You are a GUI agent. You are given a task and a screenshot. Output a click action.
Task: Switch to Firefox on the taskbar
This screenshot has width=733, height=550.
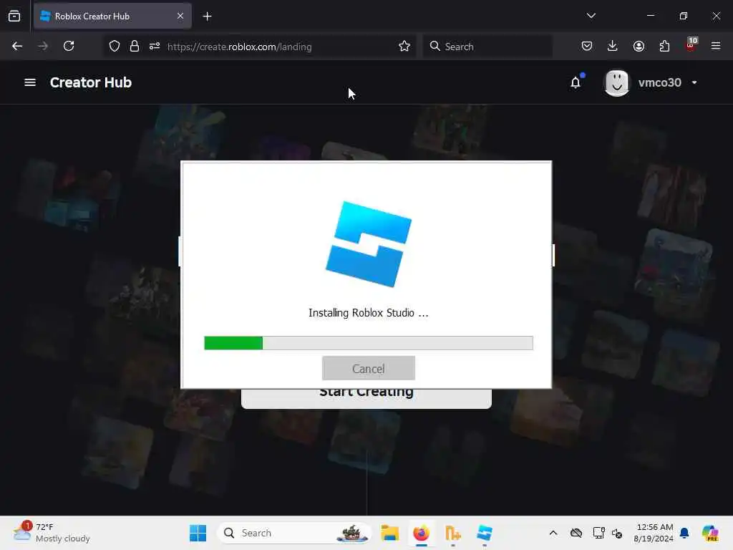(421, 533)
